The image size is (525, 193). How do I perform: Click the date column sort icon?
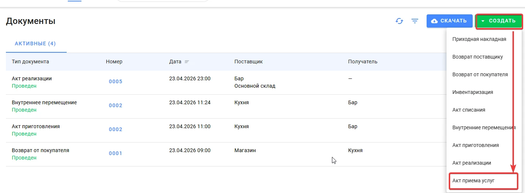point(186,62)
